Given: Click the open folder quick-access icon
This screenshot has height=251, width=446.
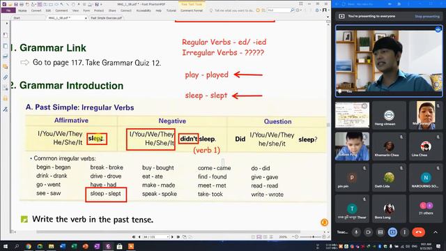Looking at the screenshot, I should pyautogui.click(x=10, y=4).
